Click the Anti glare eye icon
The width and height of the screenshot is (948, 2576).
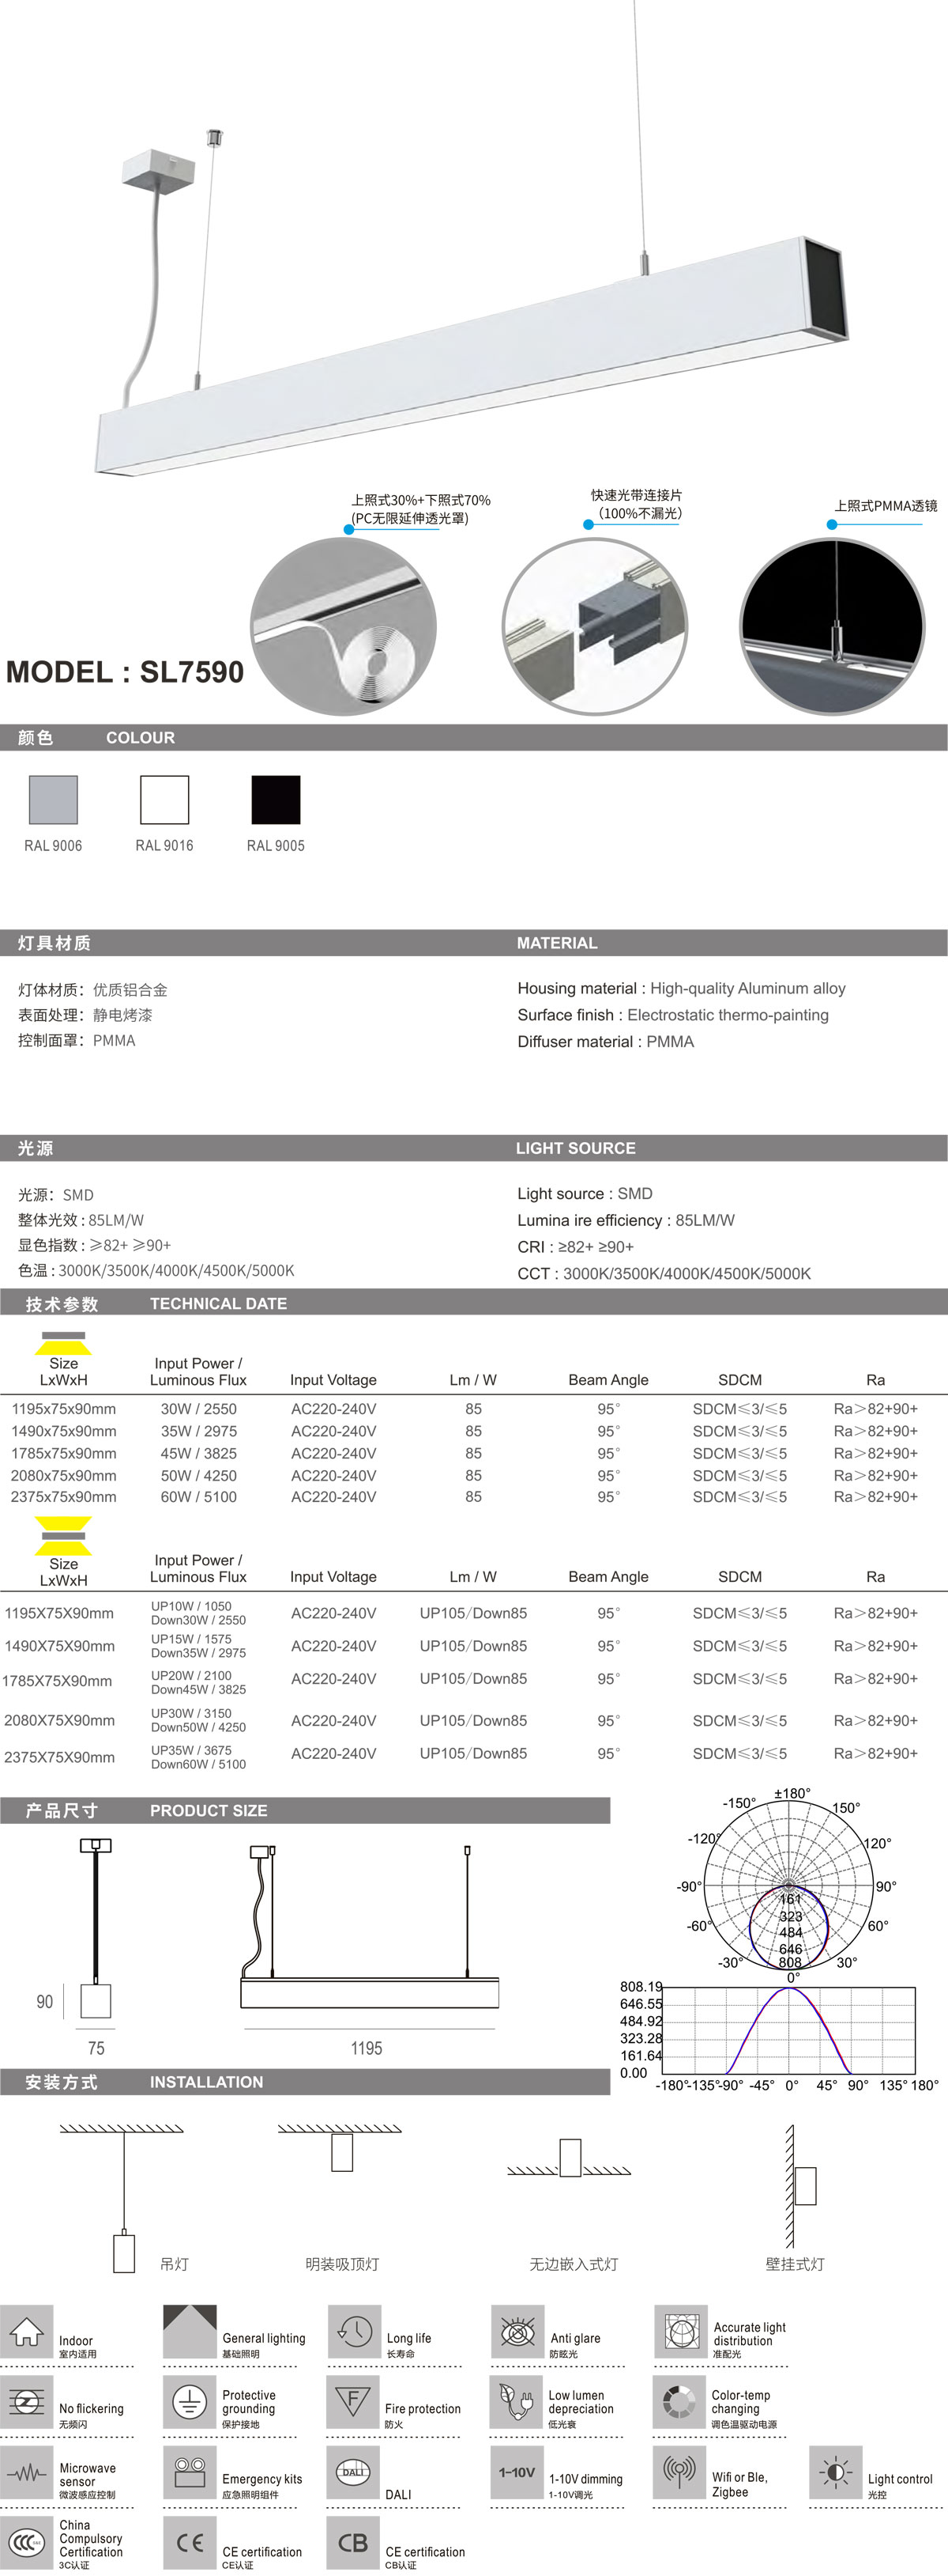tap(517, 2332)
